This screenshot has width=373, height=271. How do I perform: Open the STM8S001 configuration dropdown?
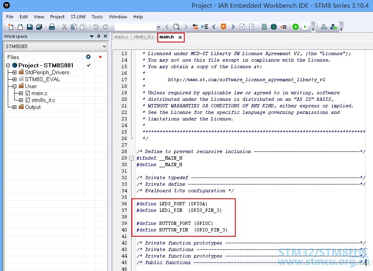(x=105, y=47)
